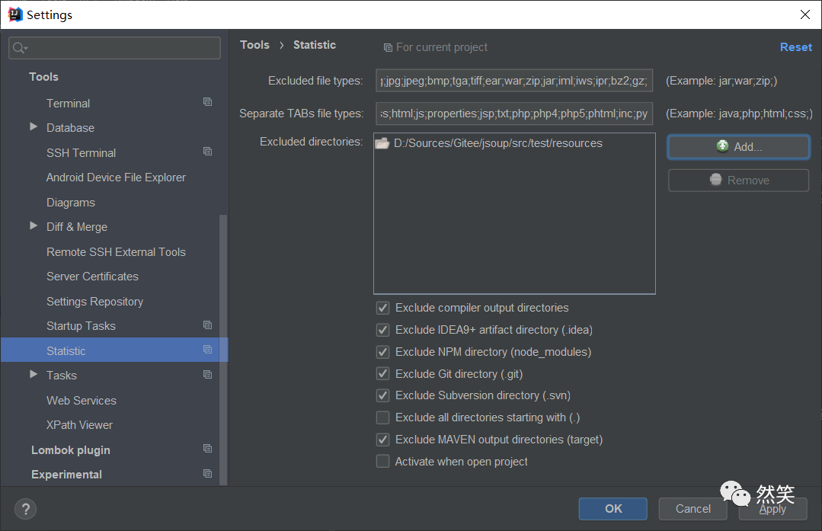This screenshot has width=822, height=531.
Task: Select the Statistic settings entry
Action: pyautogui.click(x=114, y=350)
